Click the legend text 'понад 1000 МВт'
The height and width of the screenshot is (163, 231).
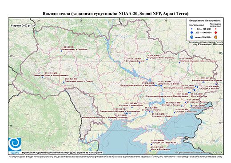[x=203, y=37]
